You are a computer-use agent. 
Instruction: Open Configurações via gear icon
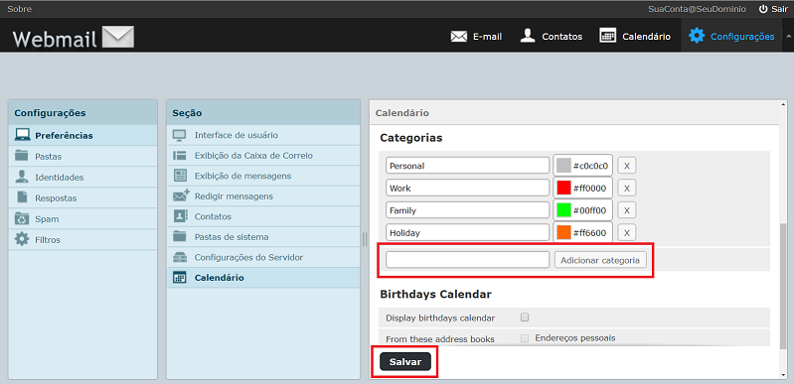pos(697,36)
